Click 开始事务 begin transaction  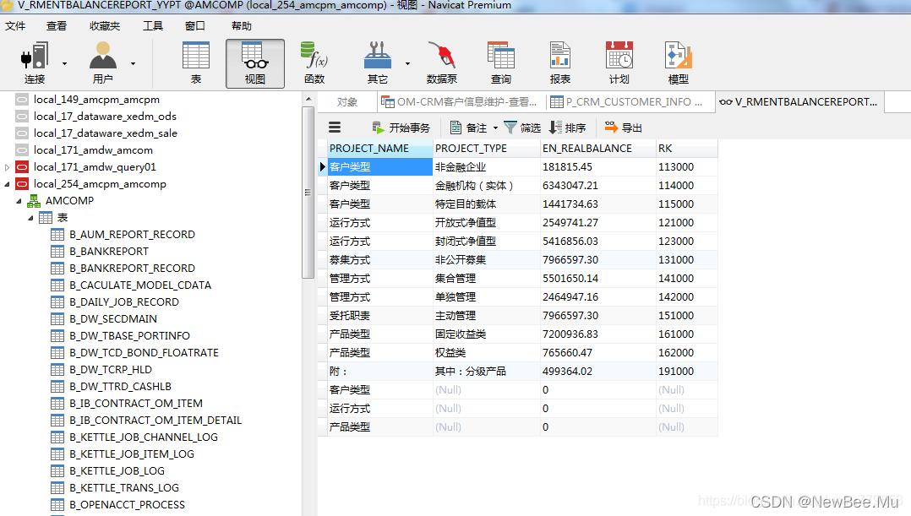coord(401,128)
